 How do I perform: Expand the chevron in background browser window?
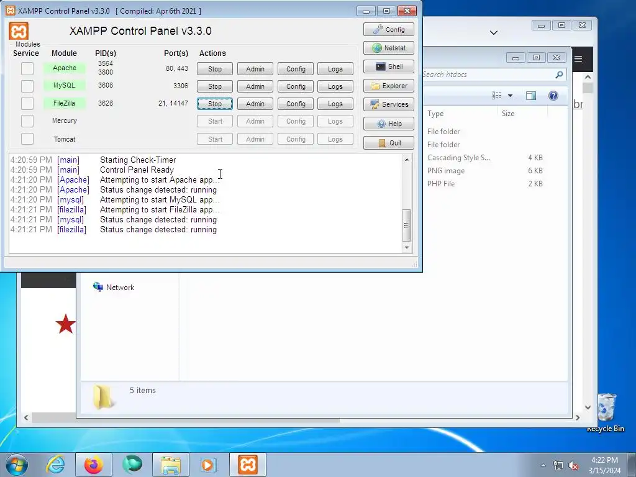coord(494,32)
